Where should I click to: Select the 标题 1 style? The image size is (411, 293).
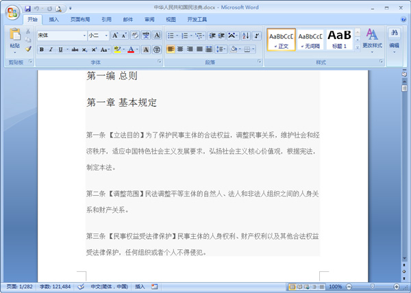(x=340, y=39)
